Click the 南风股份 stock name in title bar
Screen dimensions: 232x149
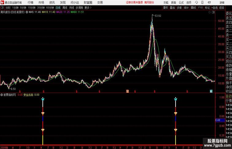pos(149,2)
